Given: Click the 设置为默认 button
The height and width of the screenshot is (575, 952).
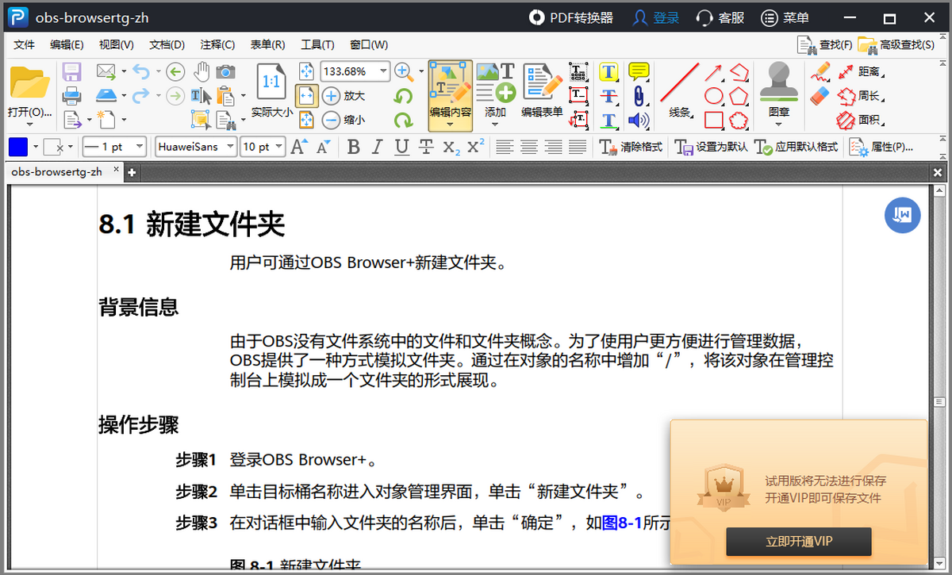Looking at the screenshot, I should pyautogui.click(x=712, y=147).
